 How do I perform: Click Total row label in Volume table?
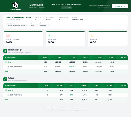7,99
